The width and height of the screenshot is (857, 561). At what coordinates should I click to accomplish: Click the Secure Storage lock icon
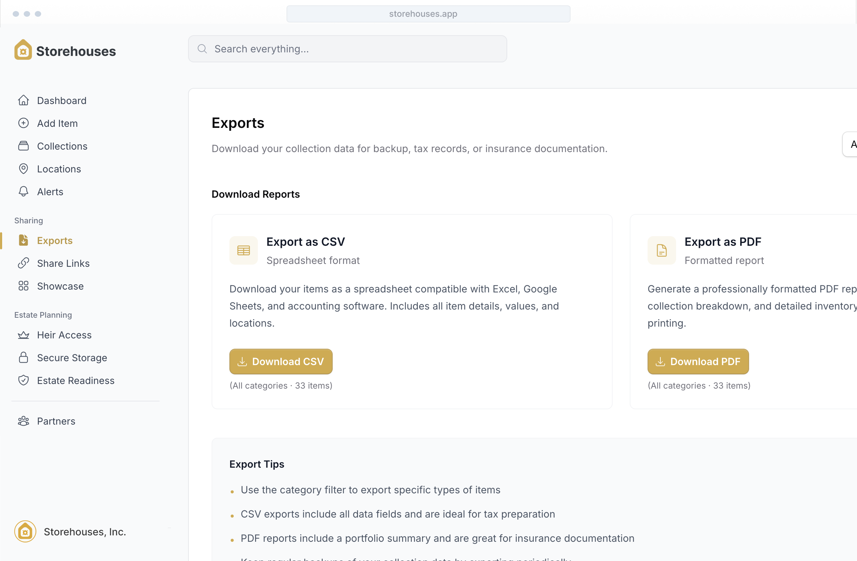click(24, 358)
